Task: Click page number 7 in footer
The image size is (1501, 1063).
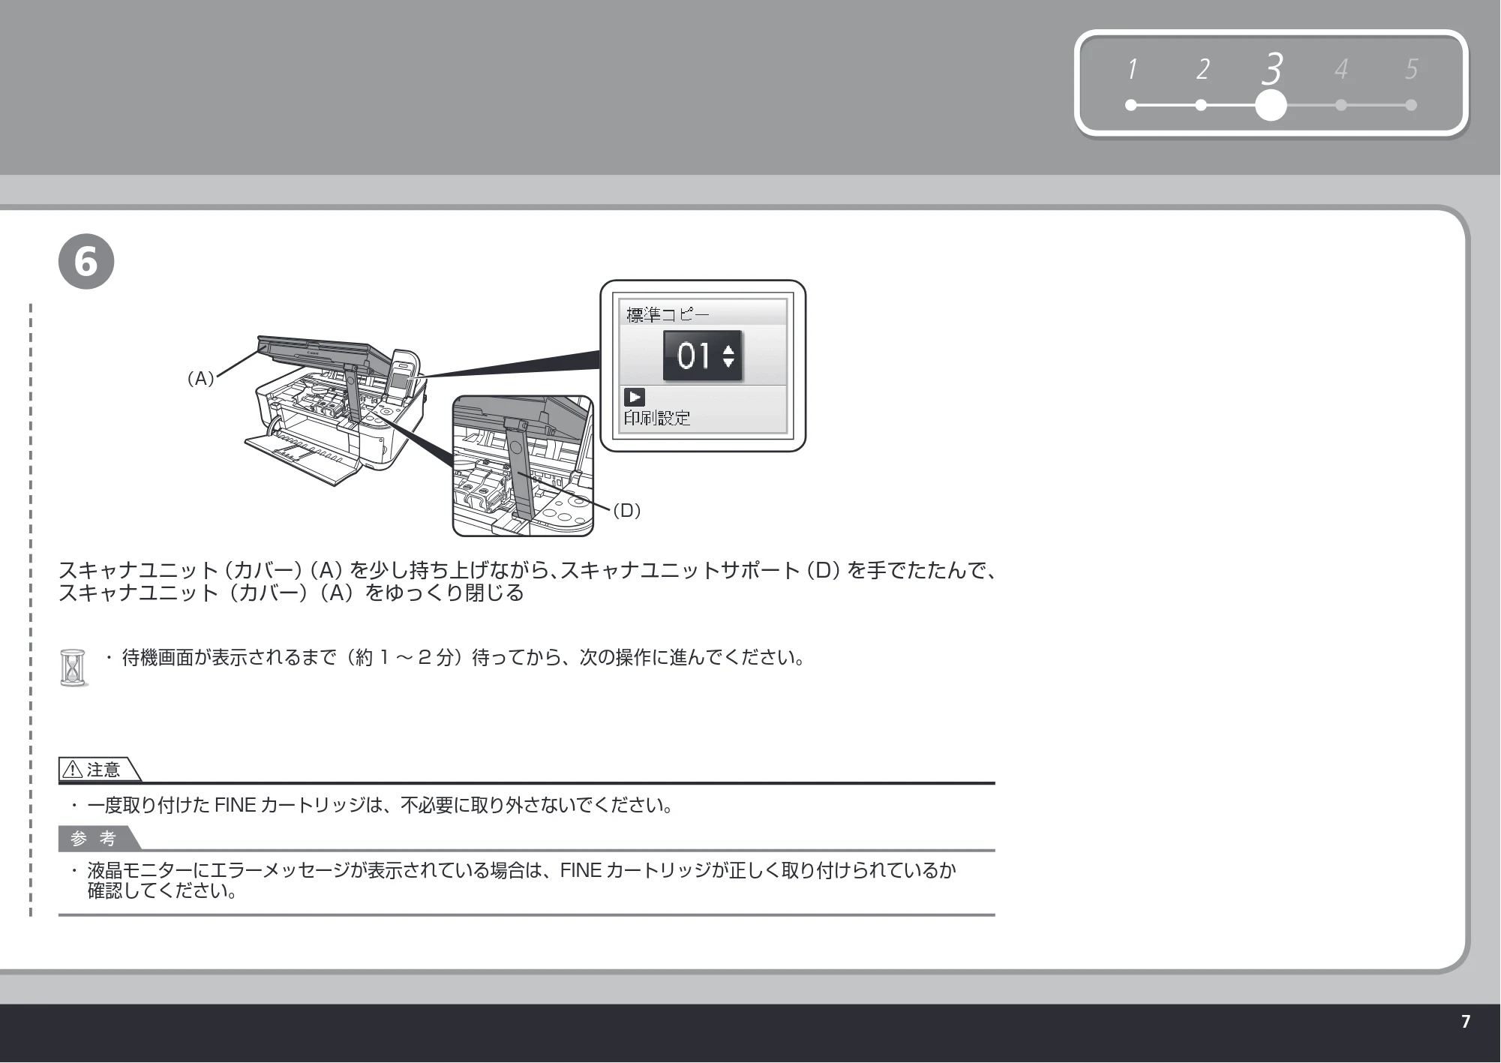Action: [1466, 1022]
